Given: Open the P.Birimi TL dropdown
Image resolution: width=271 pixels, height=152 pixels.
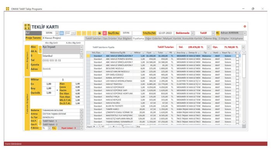Looking at the screenshot, I should (x=50, y=128).
